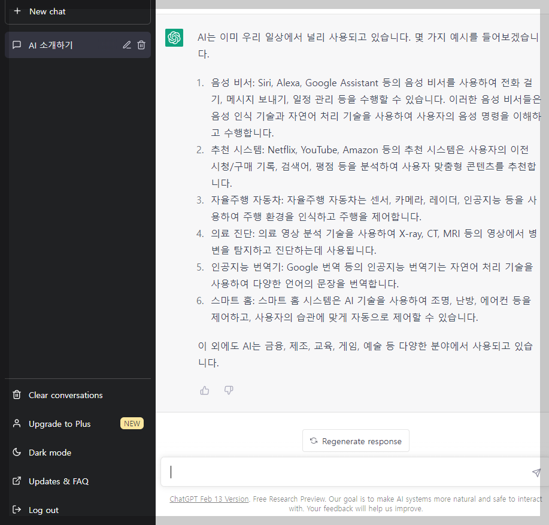Click Regenerate response button
Image resolution: width=549 pixels, height=525 pixels.
pos(356,441)
